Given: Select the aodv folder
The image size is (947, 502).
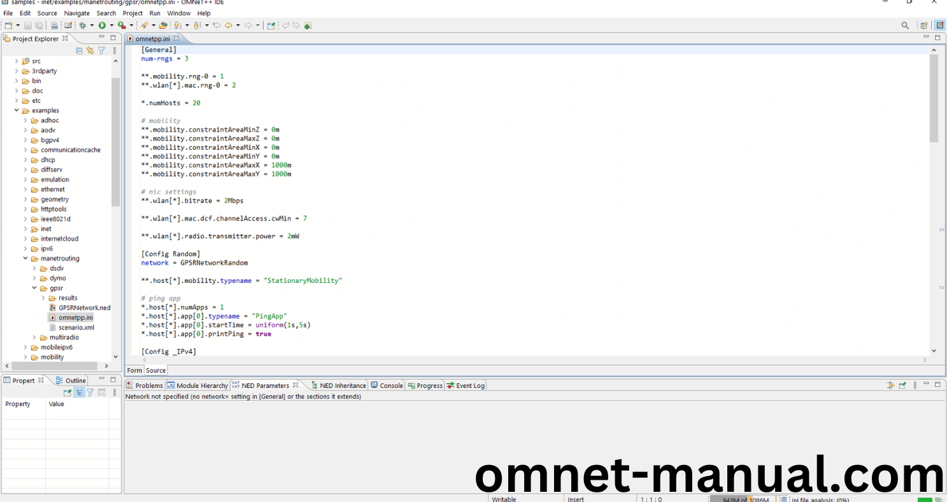Looking at the screenshot, I should click(x=48, y=130).
